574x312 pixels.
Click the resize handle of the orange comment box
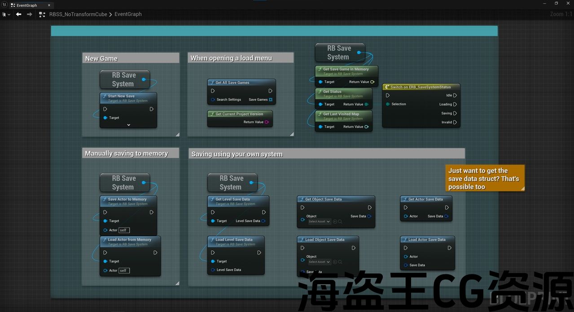coord(522,189)
